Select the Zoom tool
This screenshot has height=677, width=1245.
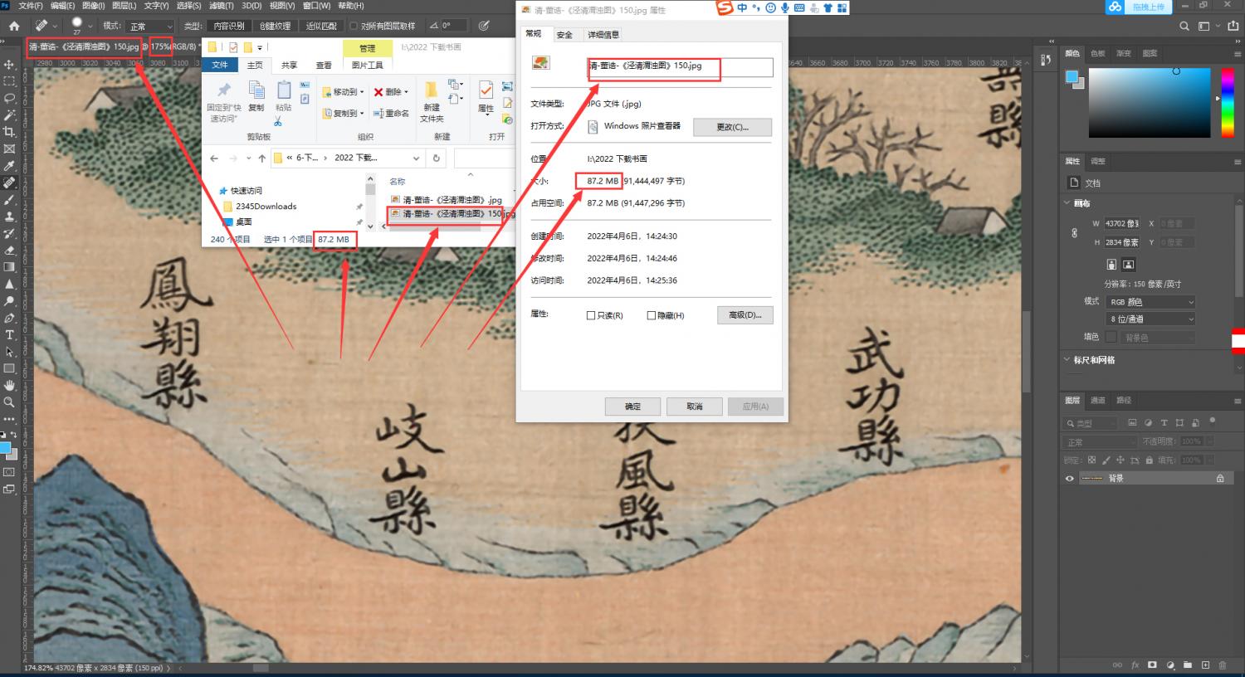click(x=9, y=402)
